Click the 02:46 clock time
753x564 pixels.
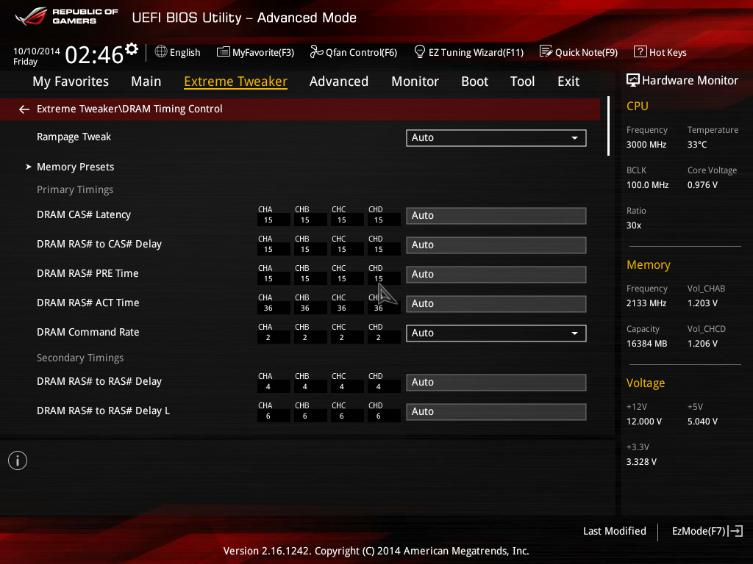point(94,54)
